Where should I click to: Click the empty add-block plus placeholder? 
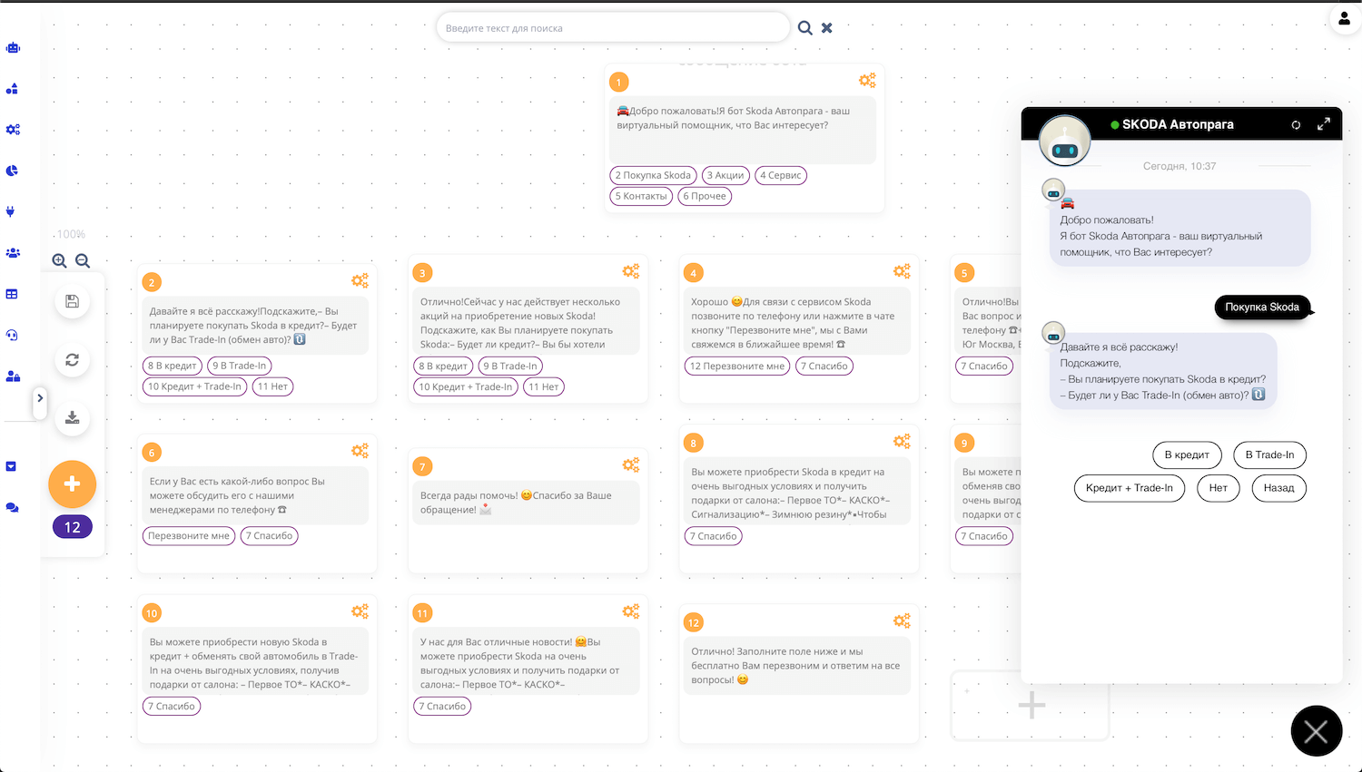pos(1031,705)
